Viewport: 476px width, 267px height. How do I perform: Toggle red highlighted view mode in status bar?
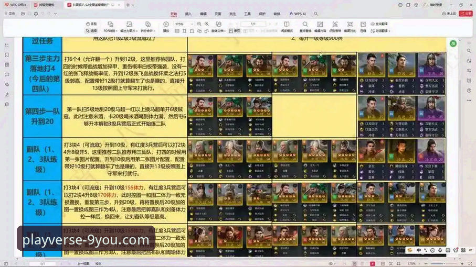click(x=373, y=264)
